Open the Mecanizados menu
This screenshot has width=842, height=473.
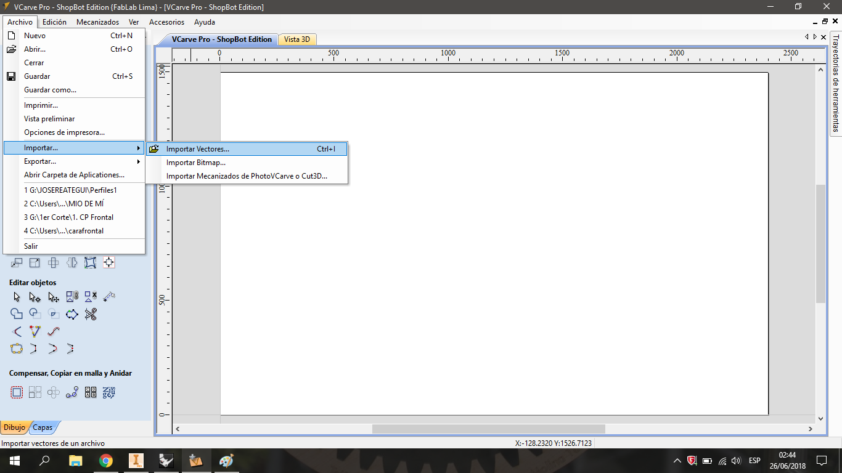97,22
